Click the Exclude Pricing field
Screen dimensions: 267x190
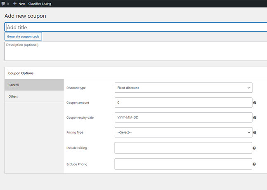coord(183,164)
